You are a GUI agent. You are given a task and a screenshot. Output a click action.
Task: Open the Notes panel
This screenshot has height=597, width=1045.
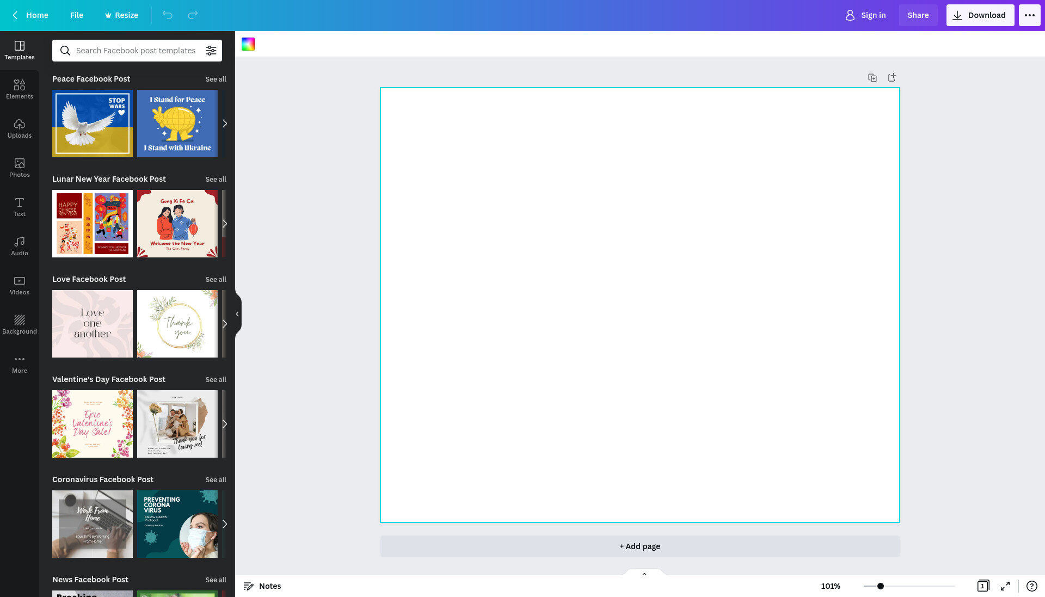262,586
